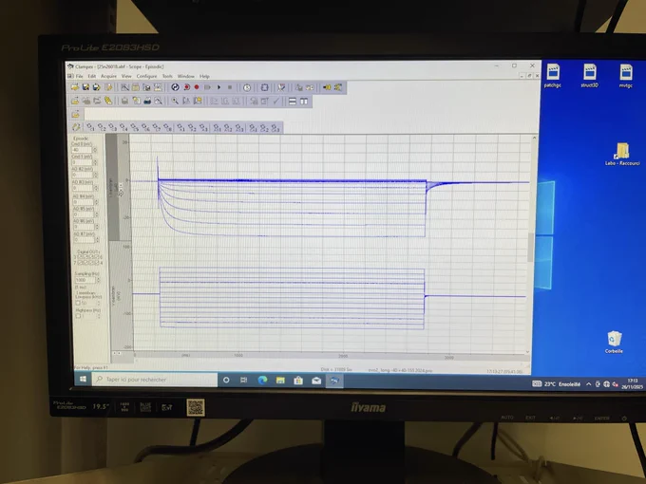Viewport: 646px width, 484px height.
Task: Click the Cmd 1 (mV) value field
Action: (x=82, y=162)
